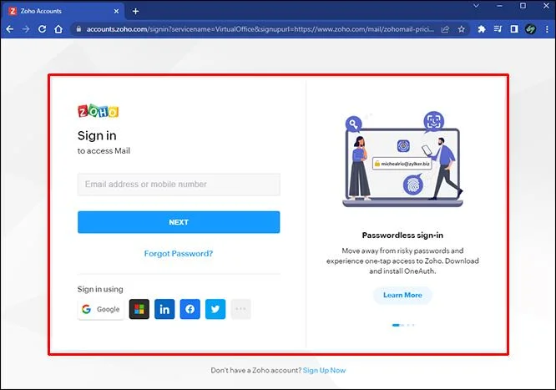Click the 'to access Mail' text
The width and height of the screenshot is (556, 390).
pyautogui.click(x=104, y=151)
